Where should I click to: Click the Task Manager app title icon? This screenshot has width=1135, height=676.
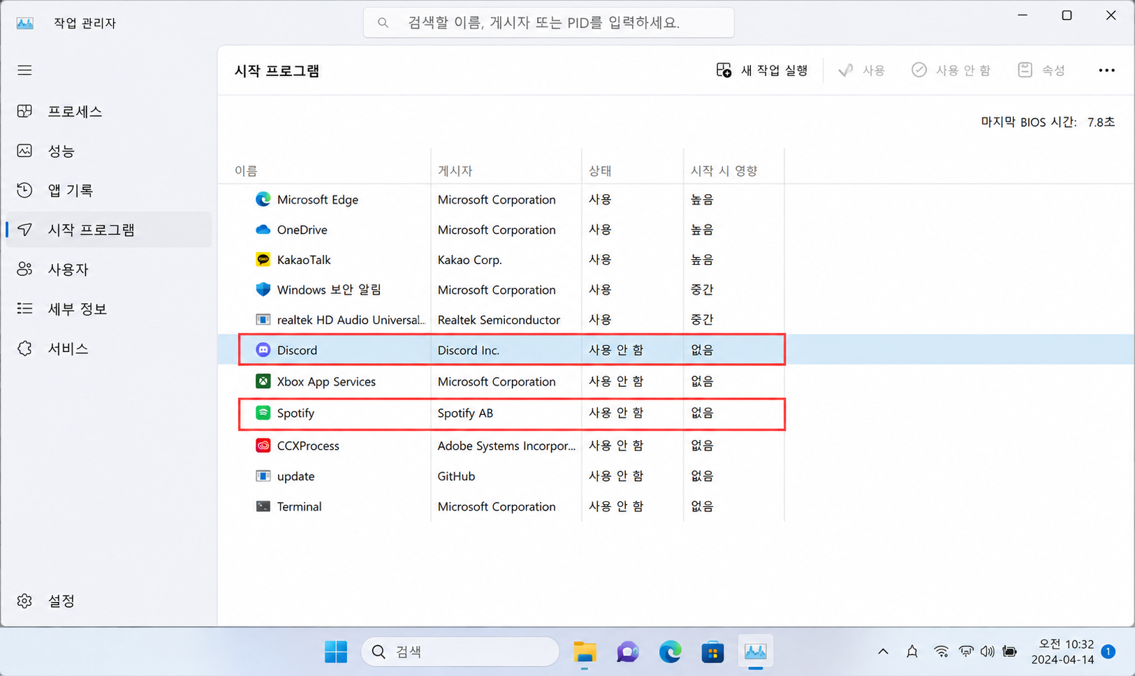tap(25, 23)
